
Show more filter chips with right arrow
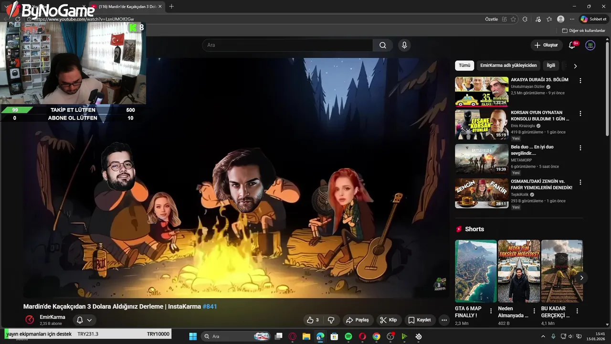click(575, 66)
